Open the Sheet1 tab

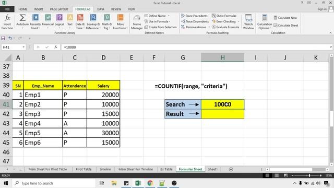coord(212,169)
